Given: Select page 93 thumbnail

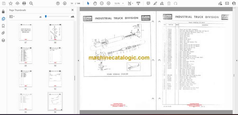Looking at the screenshot, I should point(25,102).
